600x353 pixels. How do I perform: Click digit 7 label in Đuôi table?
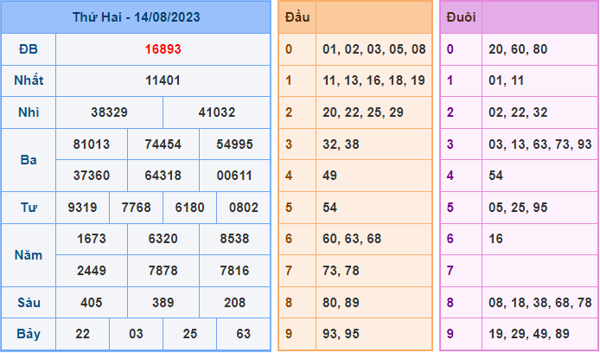[x=450, y=271]
